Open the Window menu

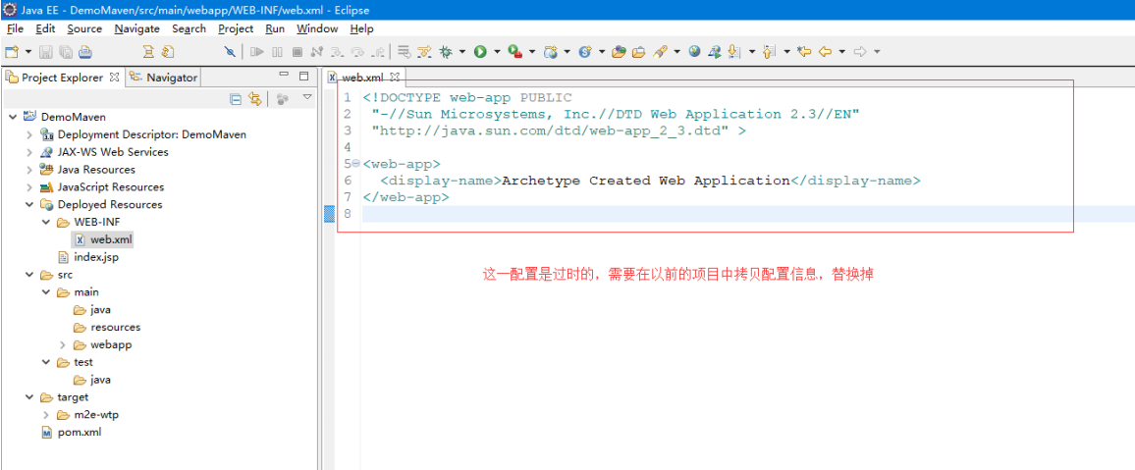pos(318,28)
